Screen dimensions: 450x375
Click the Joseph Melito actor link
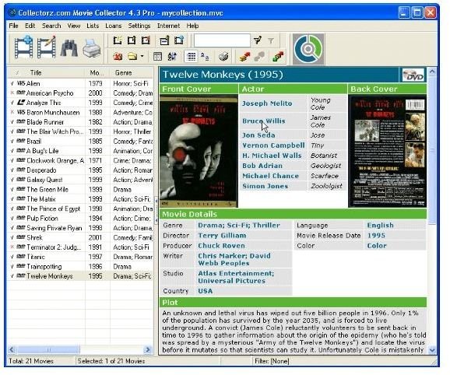267,103
